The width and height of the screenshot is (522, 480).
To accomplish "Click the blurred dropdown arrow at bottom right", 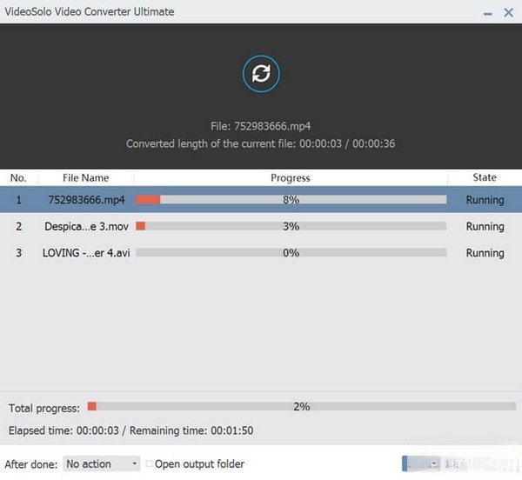I will coord(434,463).
